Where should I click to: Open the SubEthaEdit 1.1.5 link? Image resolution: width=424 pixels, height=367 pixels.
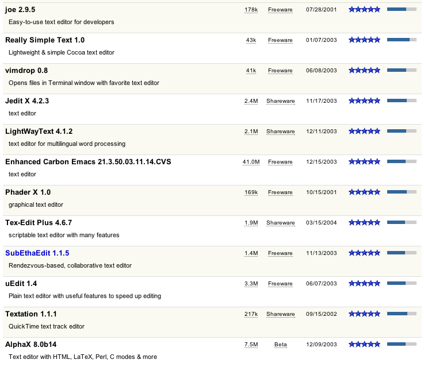click(x=37, y=253)
